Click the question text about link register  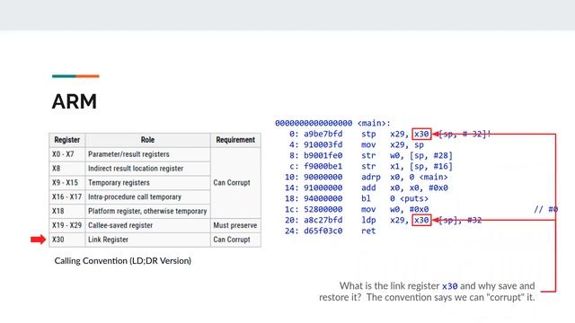click(427, 292)
